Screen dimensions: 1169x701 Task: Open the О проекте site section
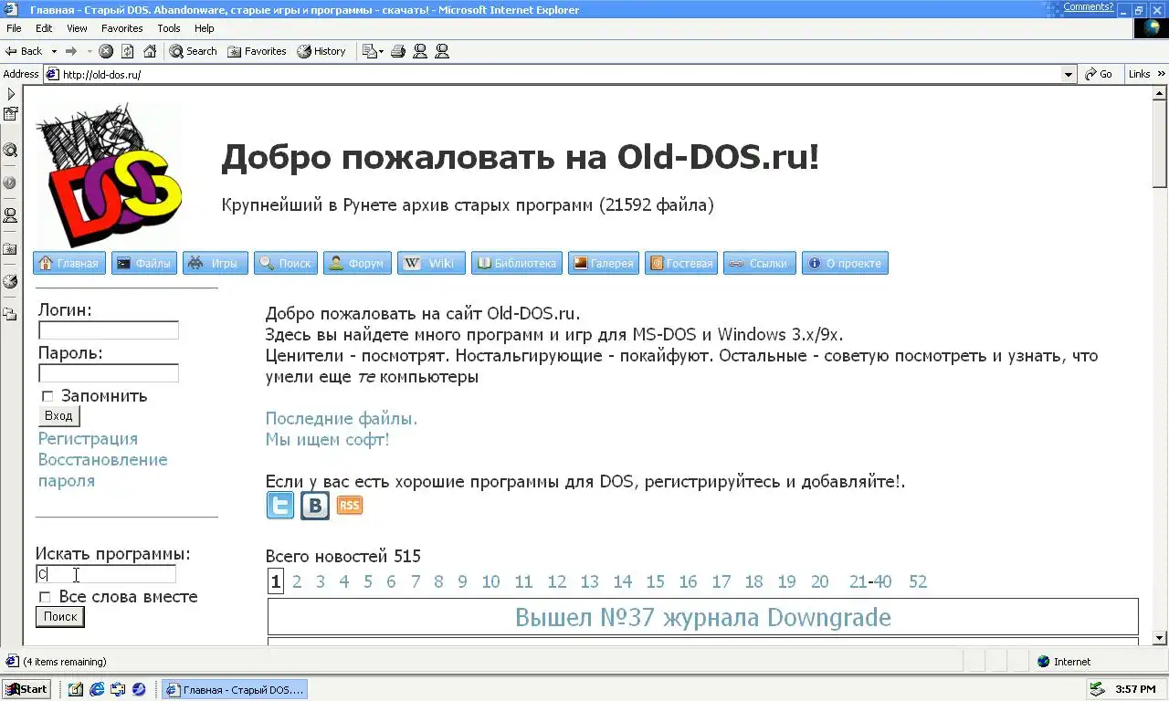[845, 263]
